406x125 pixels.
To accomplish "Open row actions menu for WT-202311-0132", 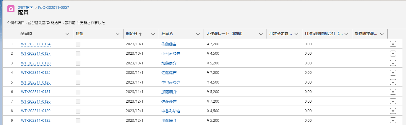I will 393,121.
